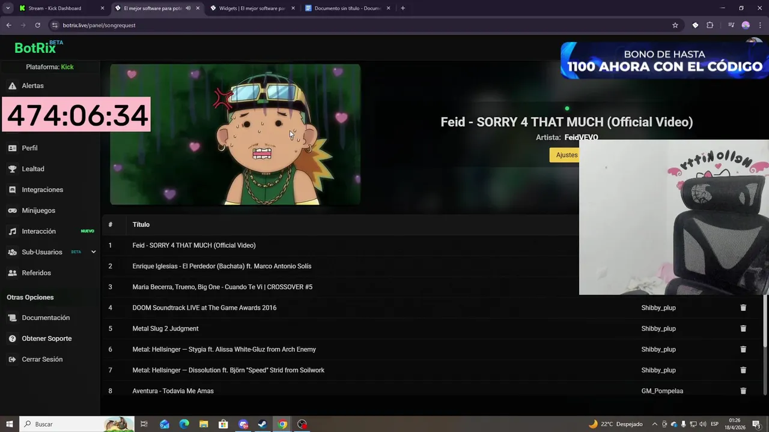Screen dimensions: 769x432
Task: Expand the Sub-Usuarios submenu chevron
Action: click(93, 252)
